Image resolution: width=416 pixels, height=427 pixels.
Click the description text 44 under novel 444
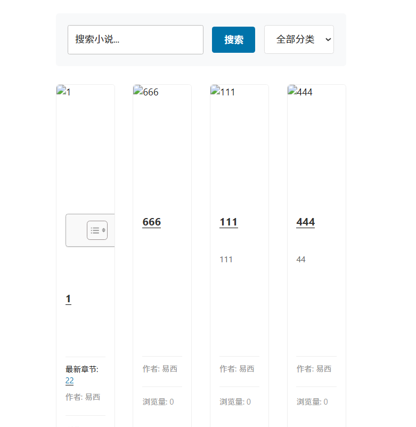301,260
